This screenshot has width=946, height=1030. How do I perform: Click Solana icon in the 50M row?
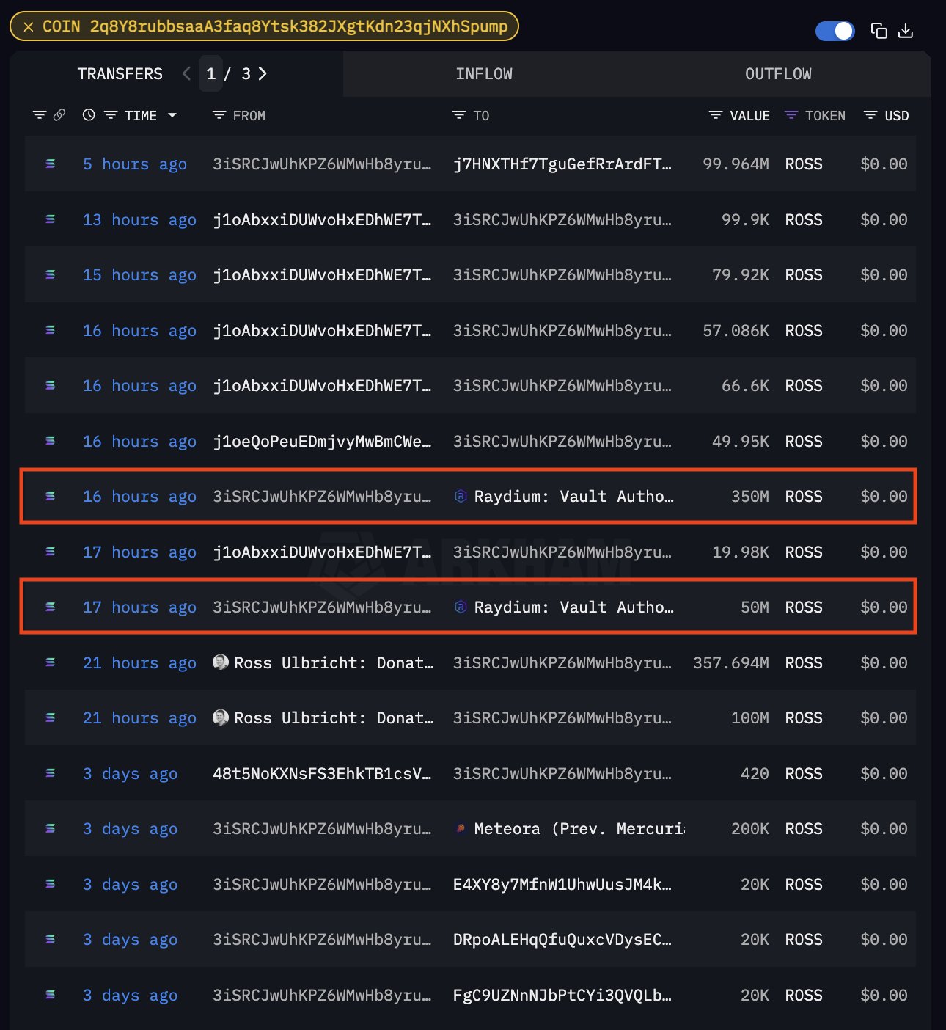51,607
